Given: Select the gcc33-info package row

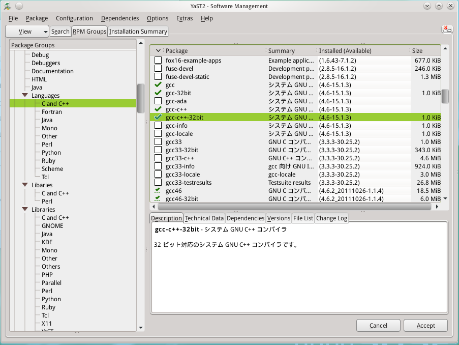Looking at the screenshot, I should (x=295, y=166).
